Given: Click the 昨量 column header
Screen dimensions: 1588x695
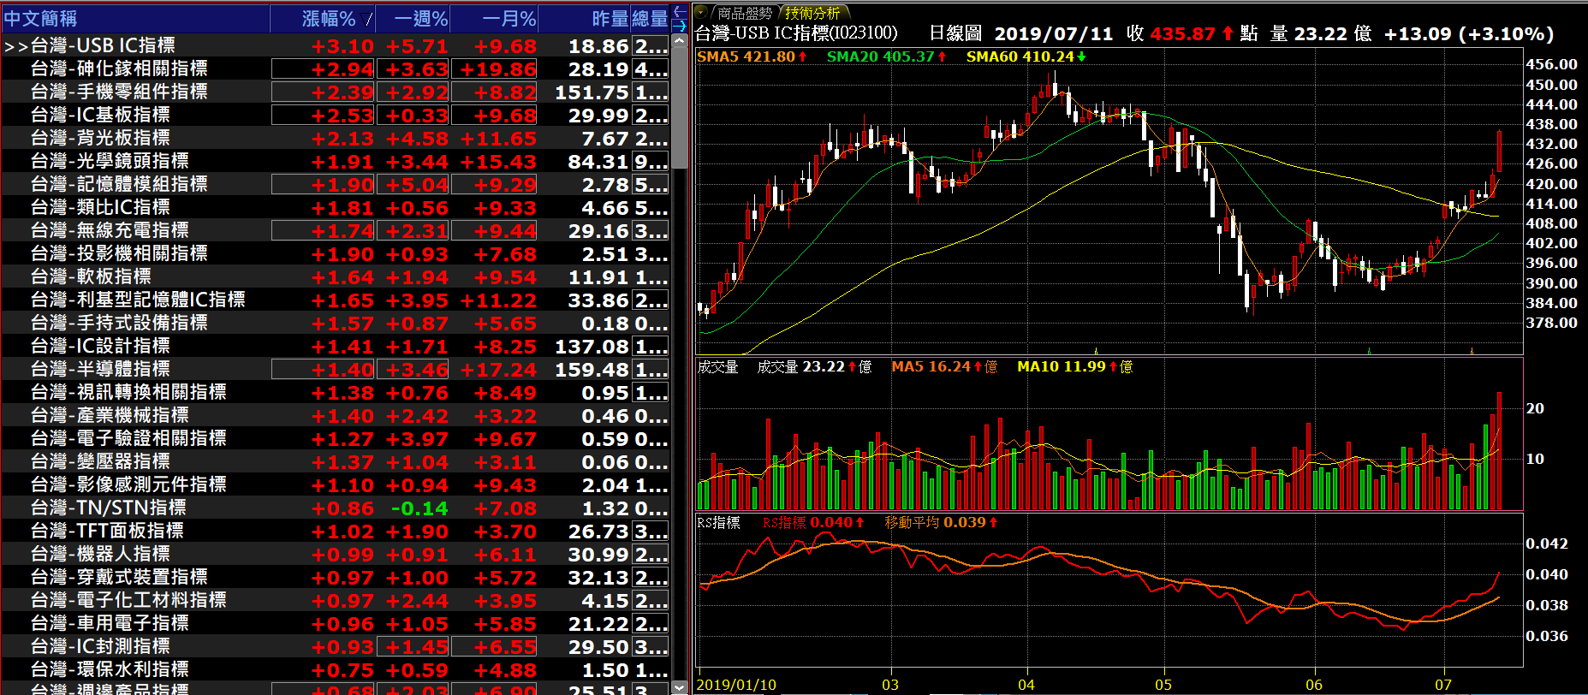Looking at the screenshot, I should click(x=609, y=19).
